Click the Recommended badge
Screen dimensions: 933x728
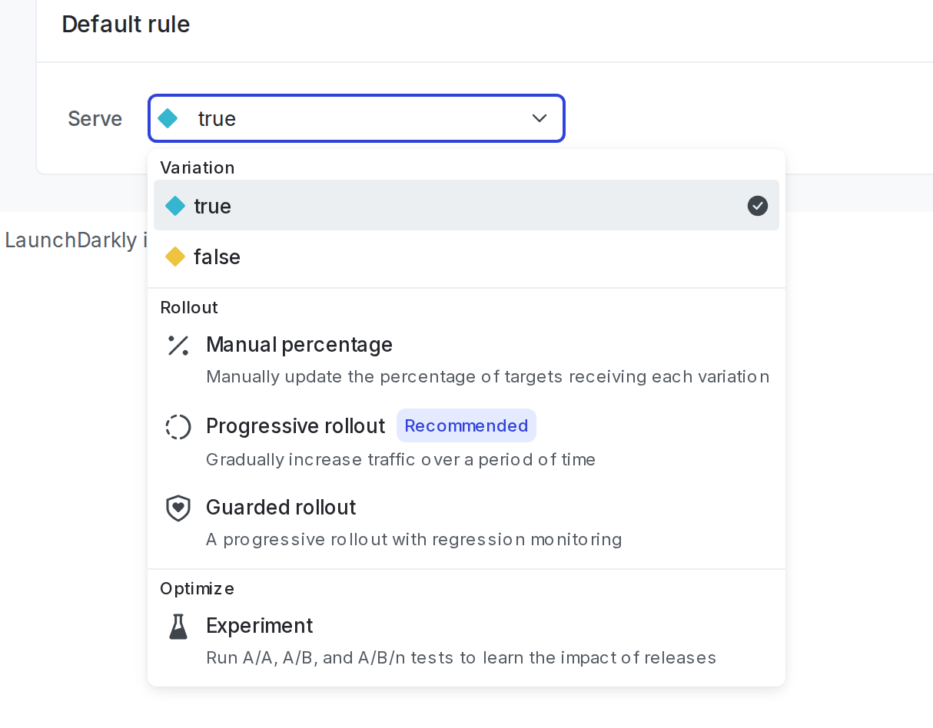tap(466, 425)
